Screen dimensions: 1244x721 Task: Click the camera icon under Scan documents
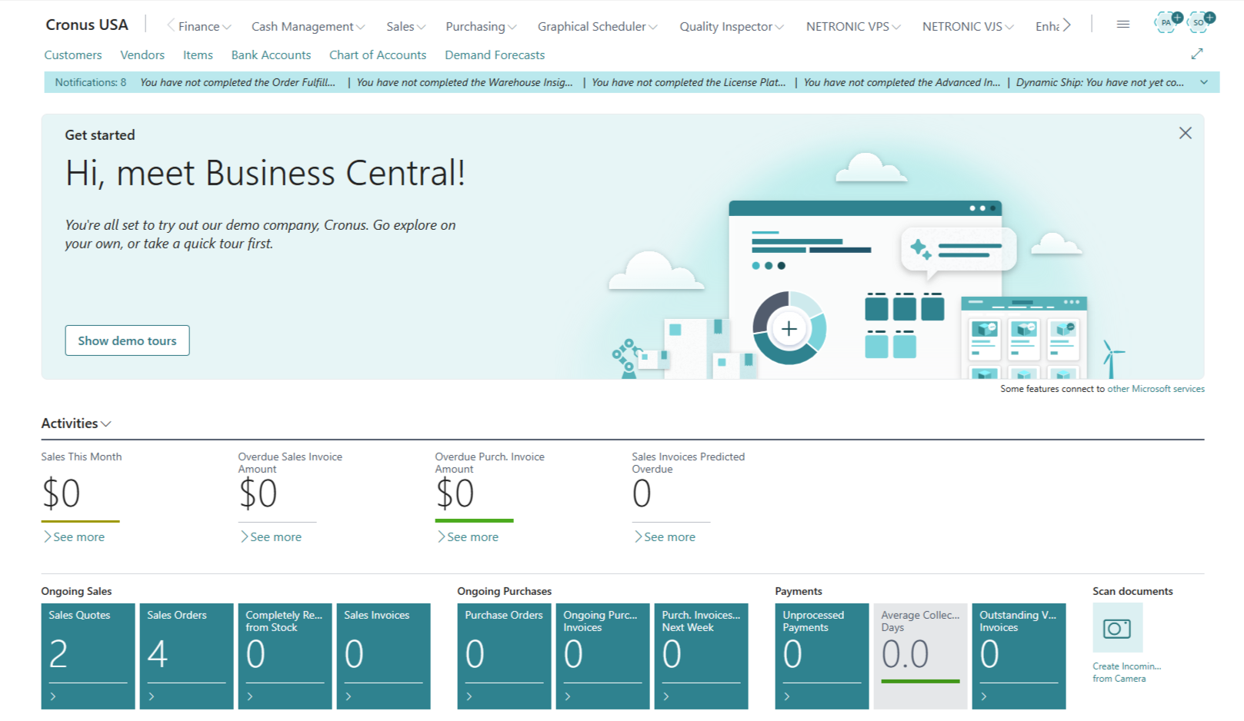click(x=1117, y=628)
